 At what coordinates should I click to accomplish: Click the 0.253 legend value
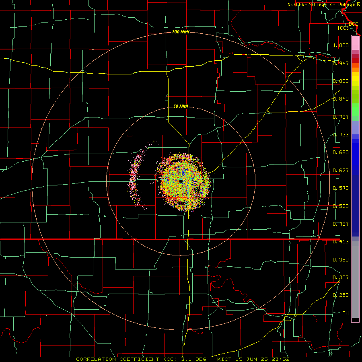click(x=341, y=295)
